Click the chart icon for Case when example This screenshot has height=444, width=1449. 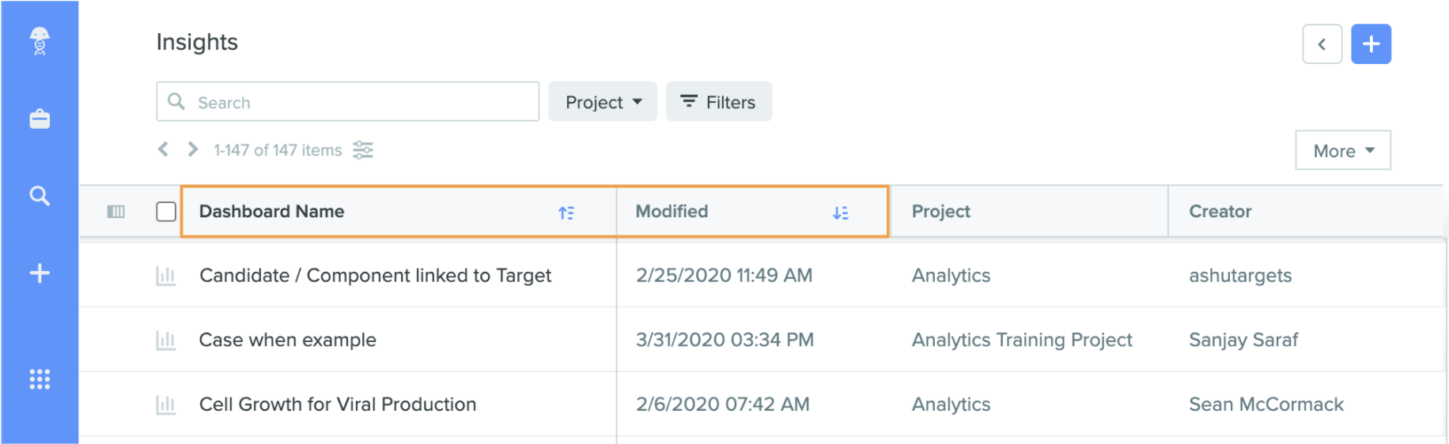pos(166,341)
